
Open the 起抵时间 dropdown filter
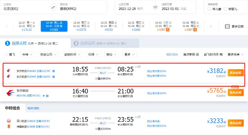[73, 55]
